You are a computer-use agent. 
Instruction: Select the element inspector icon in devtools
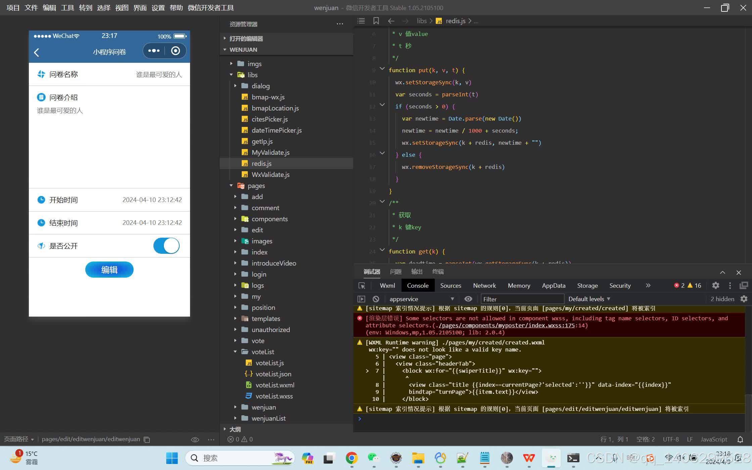362,285
